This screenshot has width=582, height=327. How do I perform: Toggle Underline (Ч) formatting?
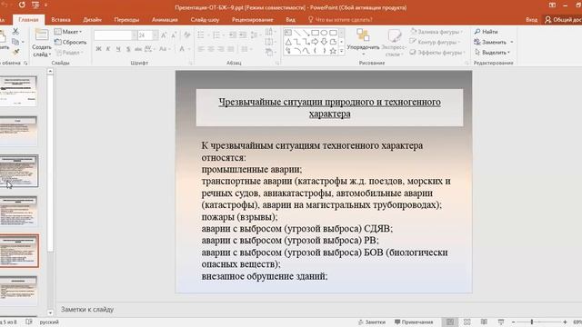pyautogui.click(x=118, y=49)
